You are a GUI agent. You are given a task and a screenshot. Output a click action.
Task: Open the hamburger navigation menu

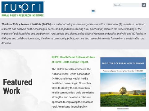(x=93, y=11)
